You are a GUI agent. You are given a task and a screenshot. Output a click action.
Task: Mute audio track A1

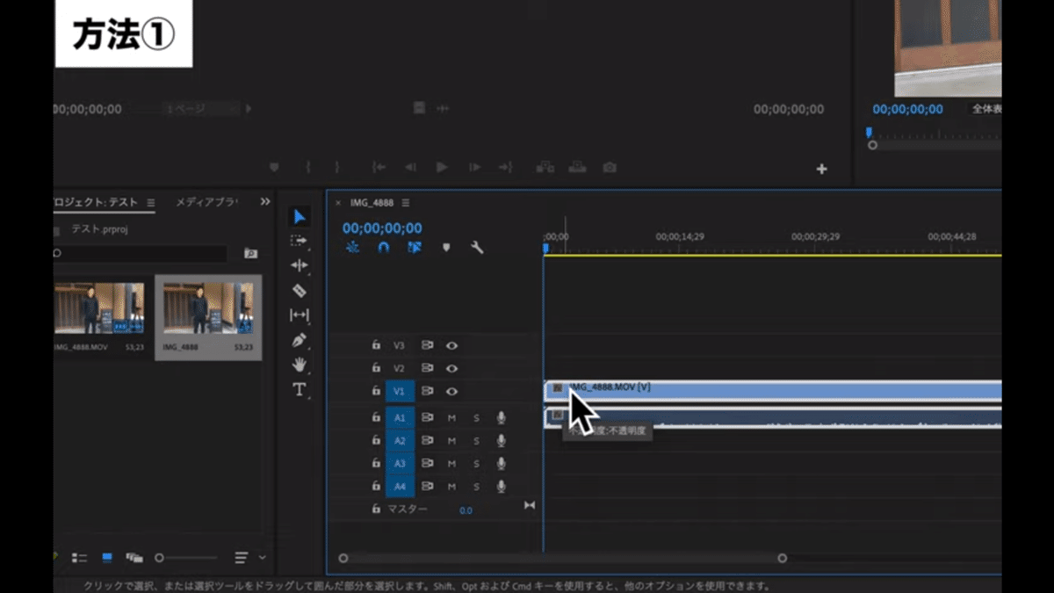451,417
